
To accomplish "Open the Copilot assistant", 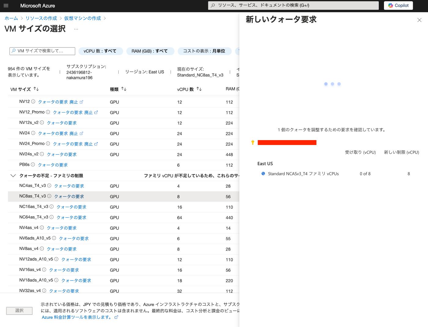I will 398,6.
